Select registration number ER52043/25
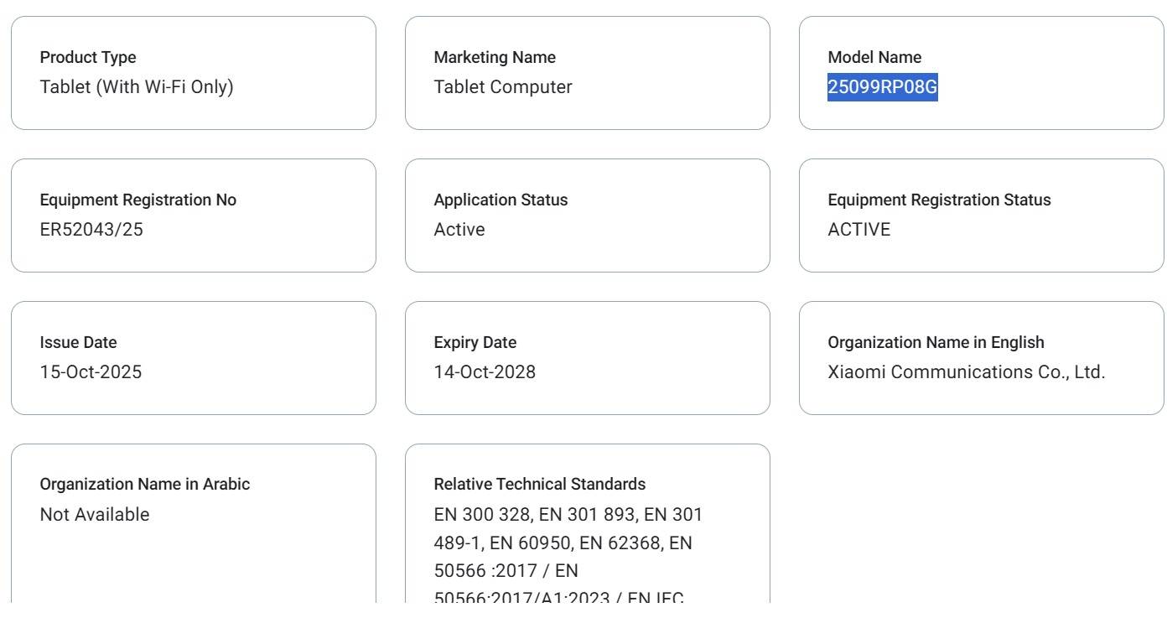The width and height of the screenshot is (1167, 623). click(91, 230)
